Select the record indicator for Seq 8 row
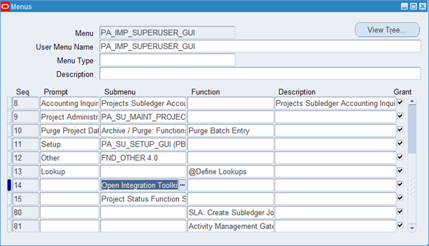Image resolution: width=429 pixels, height=246 pixels. point(9,103)
